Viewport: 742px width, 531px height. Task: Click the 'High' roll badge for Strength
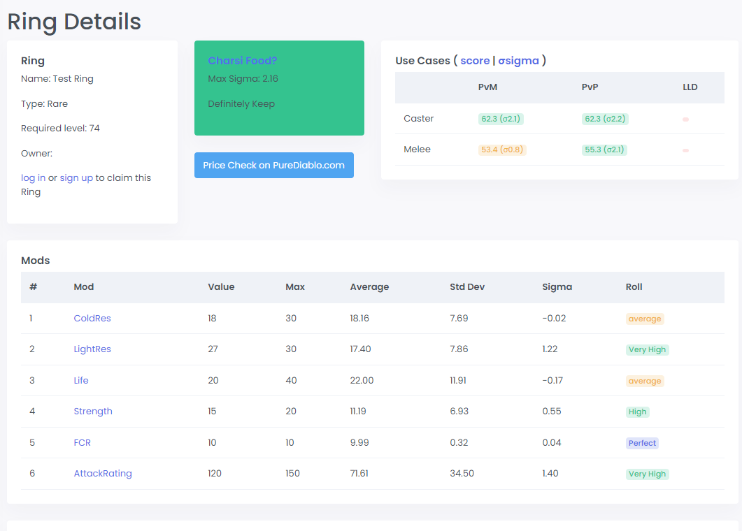click(x=637, y=412)
